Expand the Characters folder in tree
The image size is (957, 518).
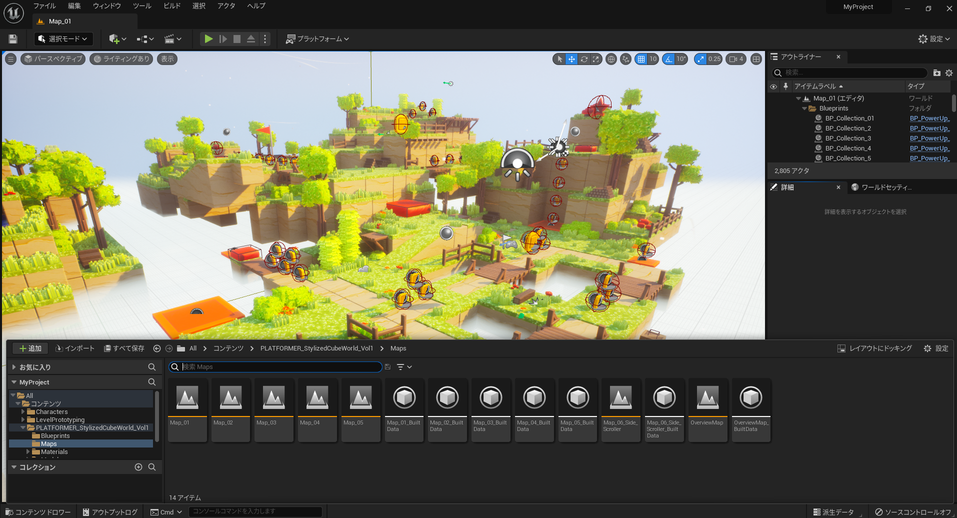[x=23, y=412]
